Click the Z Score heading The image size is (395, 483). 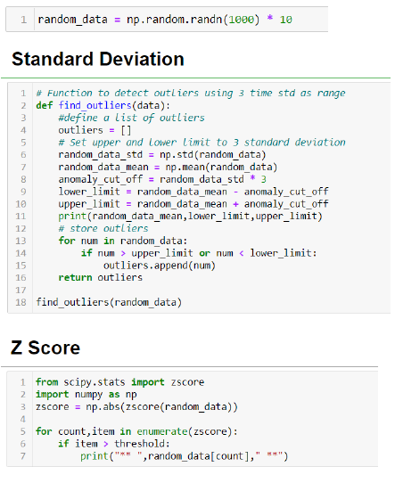[45, 348]
